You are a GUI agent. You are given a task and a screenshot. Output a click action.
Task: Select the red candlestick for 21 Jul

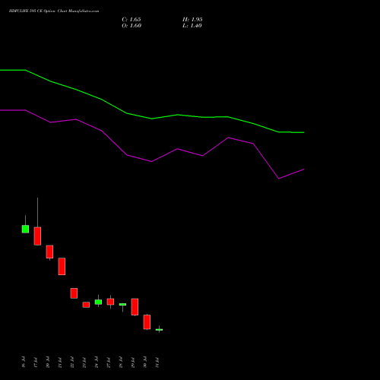(x=62, y=266)
